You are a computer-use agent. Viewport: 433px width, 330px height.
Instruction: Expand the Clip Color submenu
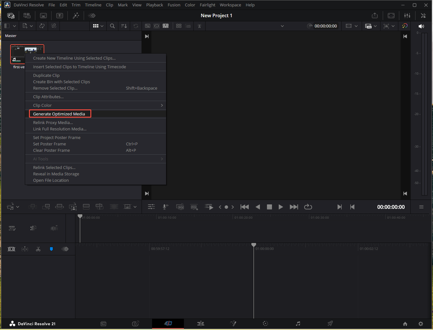coord(96,105)
